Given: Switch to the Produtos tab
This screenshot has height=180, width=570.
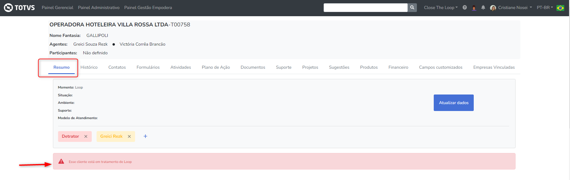Looking at the screenshot, I should [x=369, y=67].
